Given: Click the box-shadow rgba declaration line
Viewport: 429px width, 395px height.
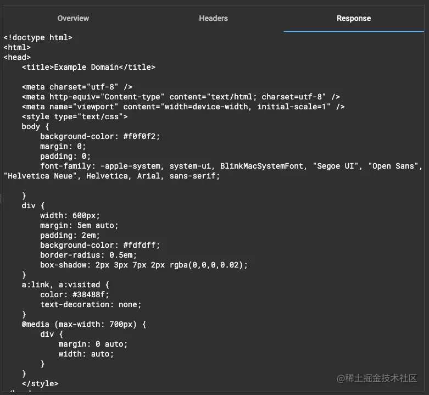Looking at the screenshot, I should pyautogui.click(x=144, y=265).
